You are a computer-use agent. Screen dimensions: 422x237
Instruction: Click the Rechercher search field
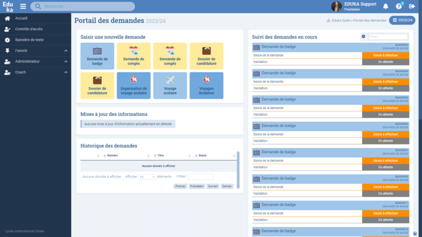point(82,6)
